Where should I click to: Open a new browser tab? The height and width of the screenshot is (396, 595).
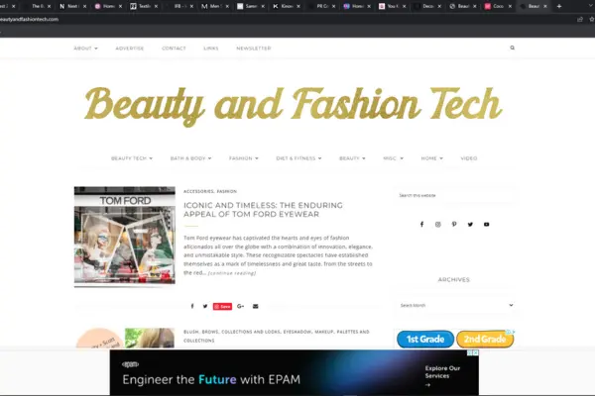click(559, 6)
